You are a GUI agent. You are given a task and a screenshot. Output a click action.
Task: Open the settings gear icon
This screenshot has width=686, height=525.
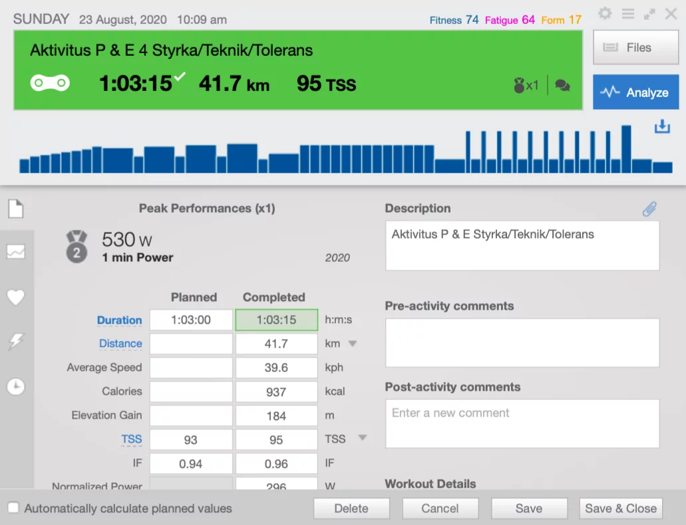[x=605, y=13]
